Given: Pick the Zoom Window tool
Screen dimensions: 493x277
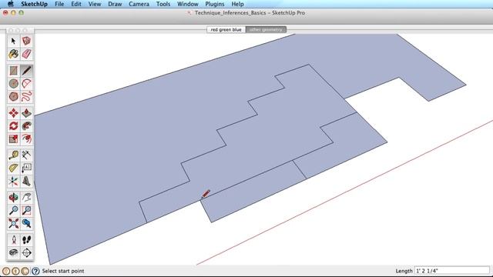Looking at the screenshot, I should point(26,210).
